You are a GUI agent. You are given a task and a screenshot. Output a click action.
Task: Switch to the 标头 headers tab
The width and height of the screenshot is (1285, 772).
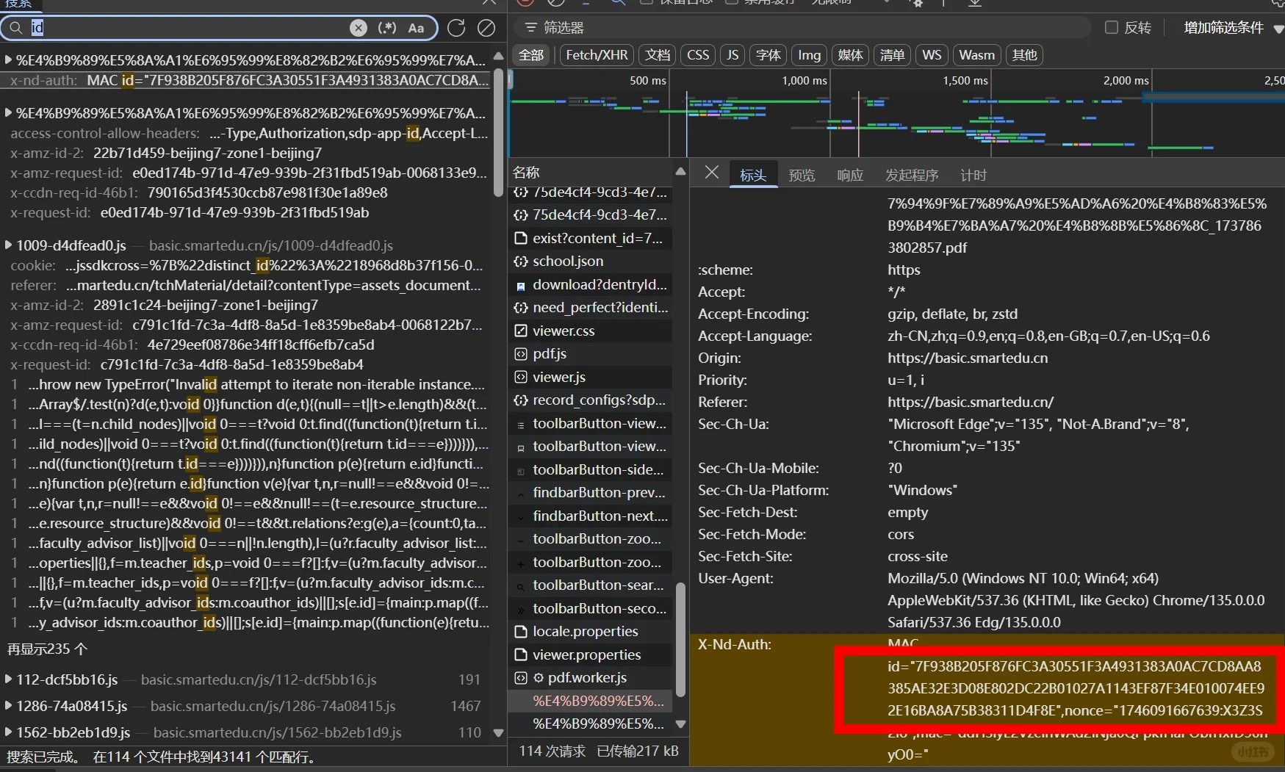(753, 176)
